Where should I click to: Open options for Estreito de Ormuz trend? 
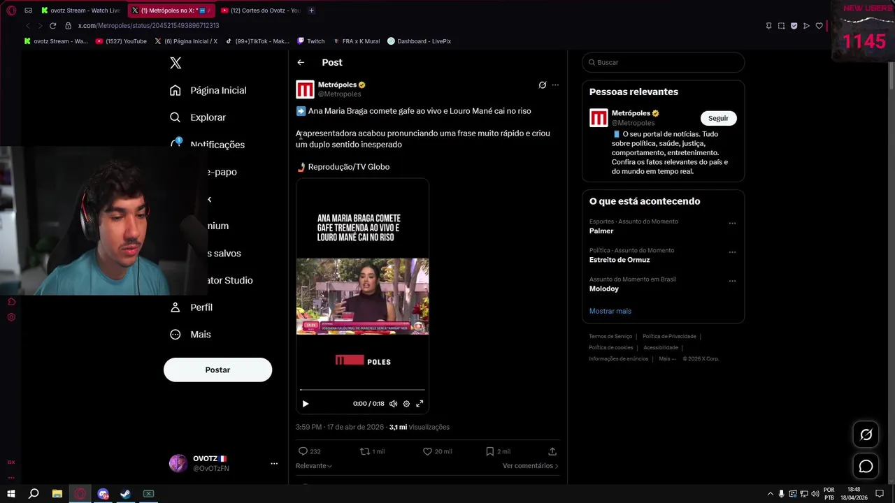pos(732,252)
